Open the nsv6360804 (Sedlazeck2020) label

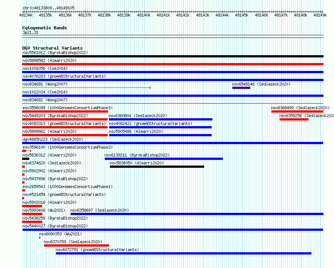pos(138,116)
